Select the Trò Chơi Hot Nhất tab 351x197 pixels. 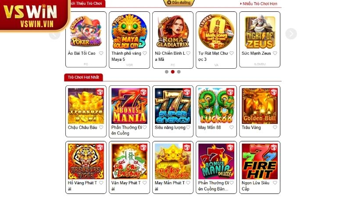pos(83,77)
